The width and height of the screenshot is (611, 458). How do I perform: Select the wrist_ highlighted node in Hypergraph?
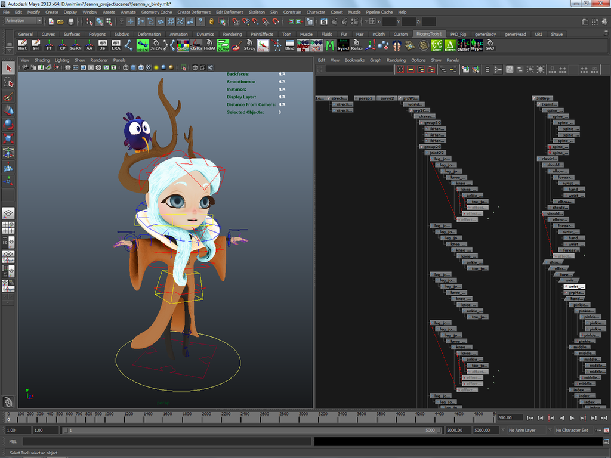575,287
